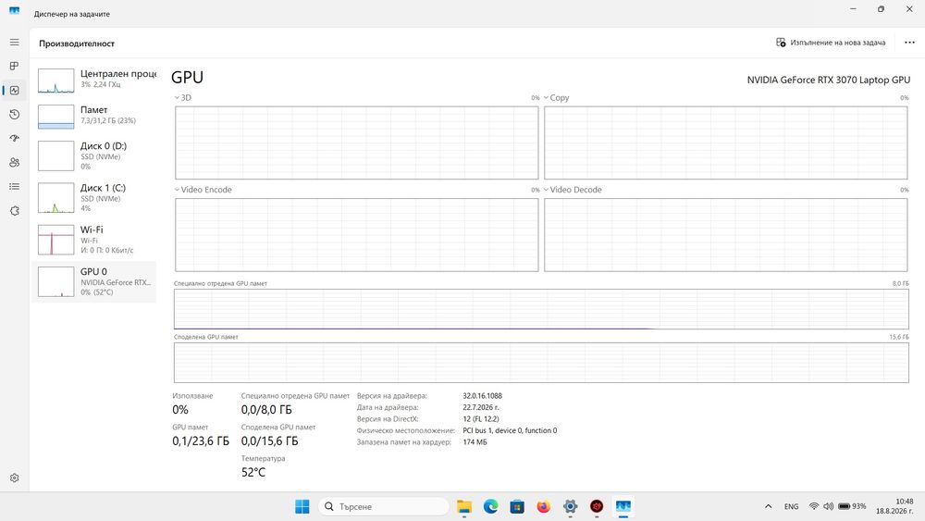Show hidden system tray icons chevron
Viewport: 925px width, 521px height.
[768, 506]
